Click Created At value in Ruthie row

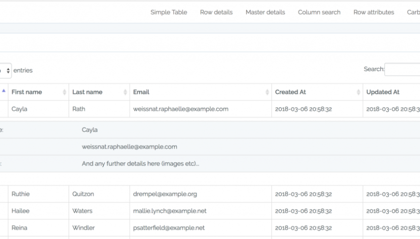303,194
